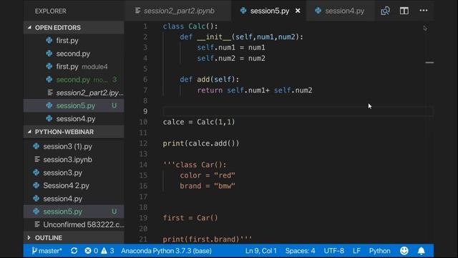
Task: Click the 'print(calce.add())' line
Action: 201,143
